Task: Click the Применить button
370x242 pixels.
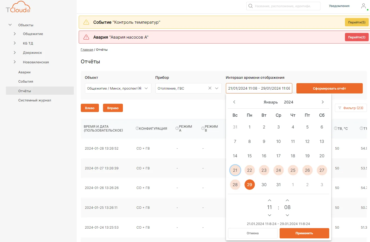Action: point(304,233)
